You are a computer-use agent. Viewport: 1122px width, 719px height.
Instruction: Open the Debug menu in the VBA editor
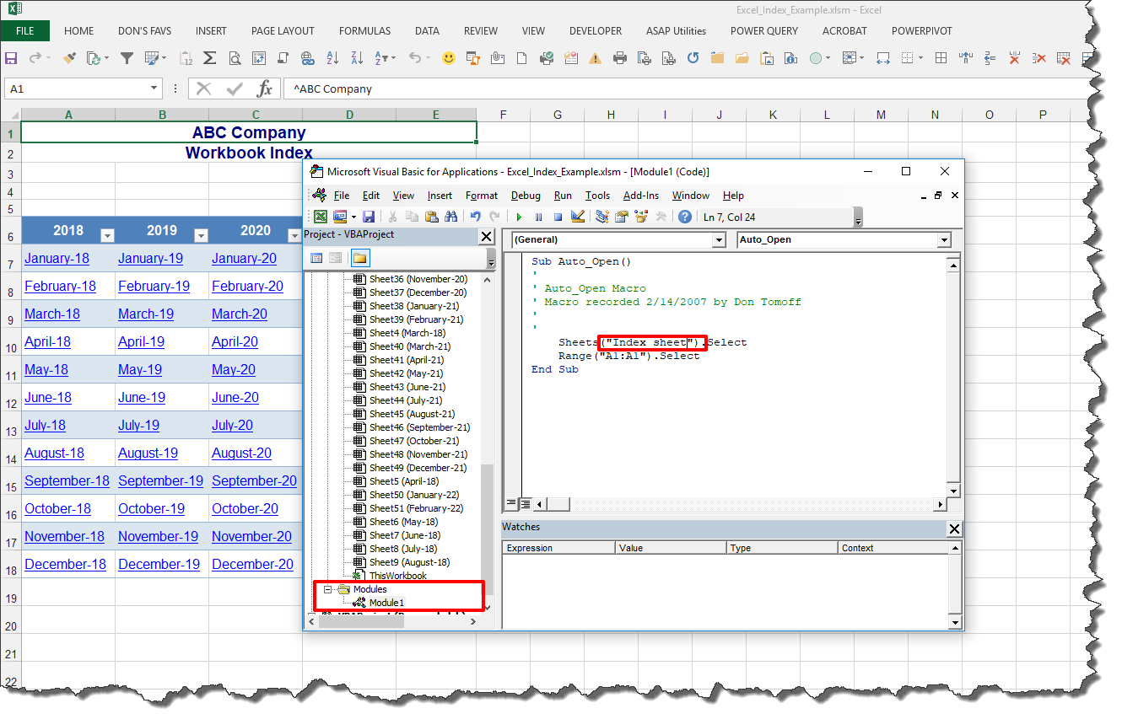(x=526, y=195)
